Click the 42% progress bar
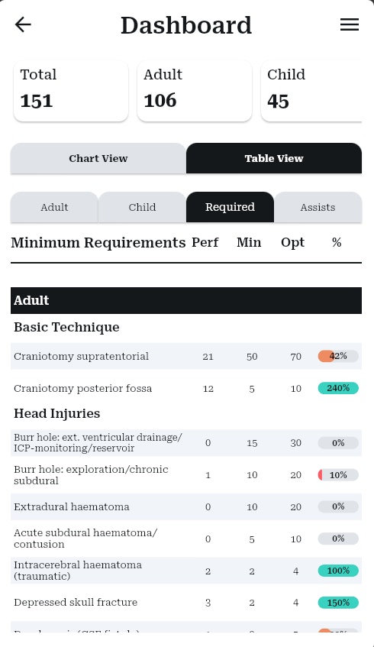Screen dimensions: 374x647 click(x=338, y=356)
